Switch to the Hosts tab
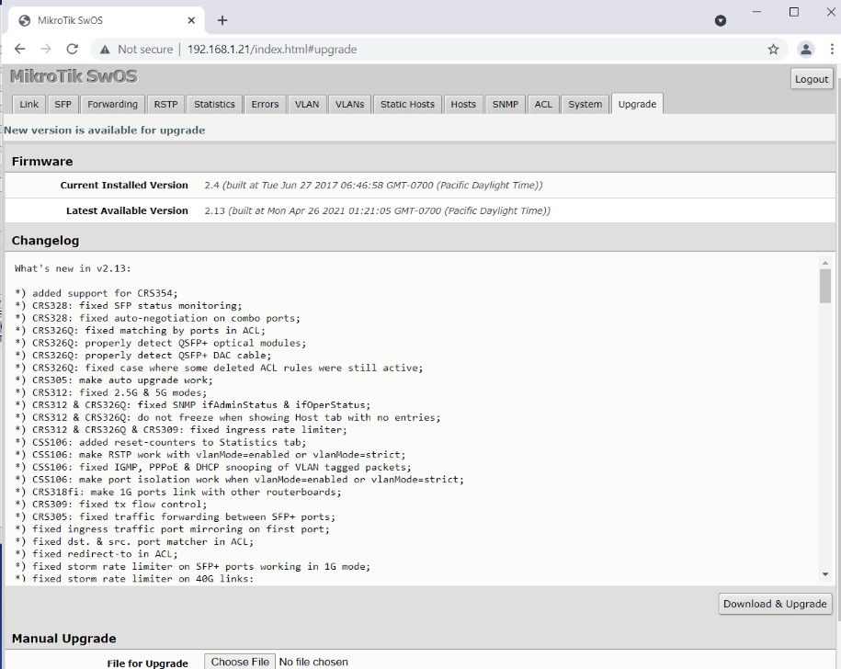This screenshot has height=669, width=841. pos(463,104)
